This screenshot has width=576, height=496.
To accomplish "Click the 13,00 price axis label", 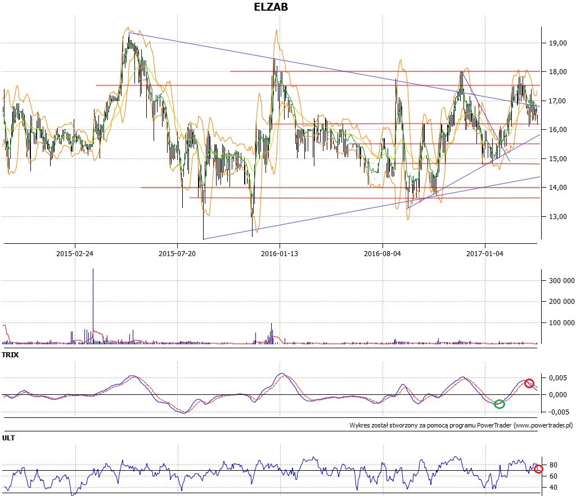I will point(558,216).
